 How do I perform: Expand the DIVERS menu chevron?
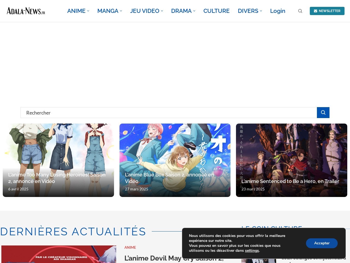[261, 11]
